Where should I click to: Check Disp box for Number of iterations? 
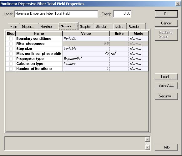click(x=11, y=69)
